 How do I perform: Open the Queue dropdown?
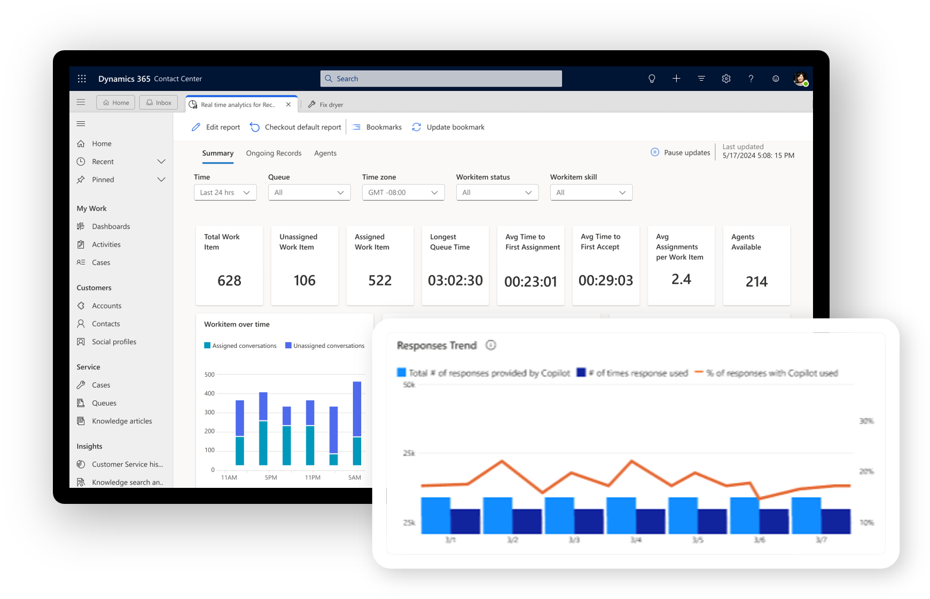tap(309, 192)
